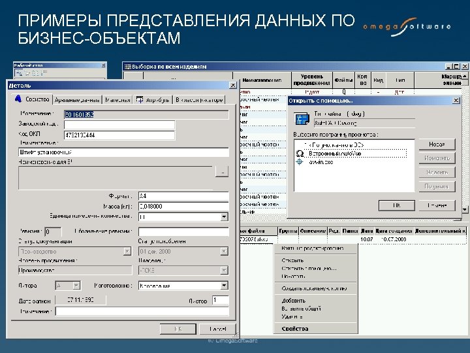
Task: Open the Статус присвоен date dropdown
Action: 224,251
